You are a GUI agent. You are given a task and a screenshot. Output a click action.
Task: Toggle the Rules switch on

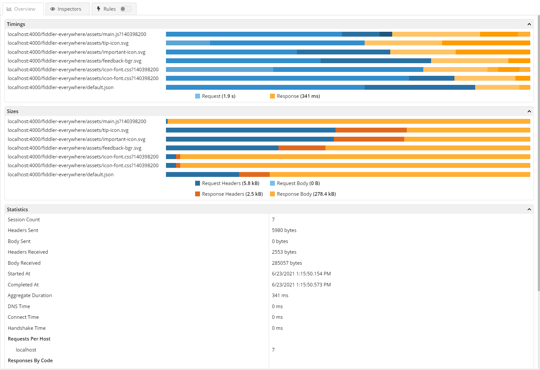coord(126,9)
